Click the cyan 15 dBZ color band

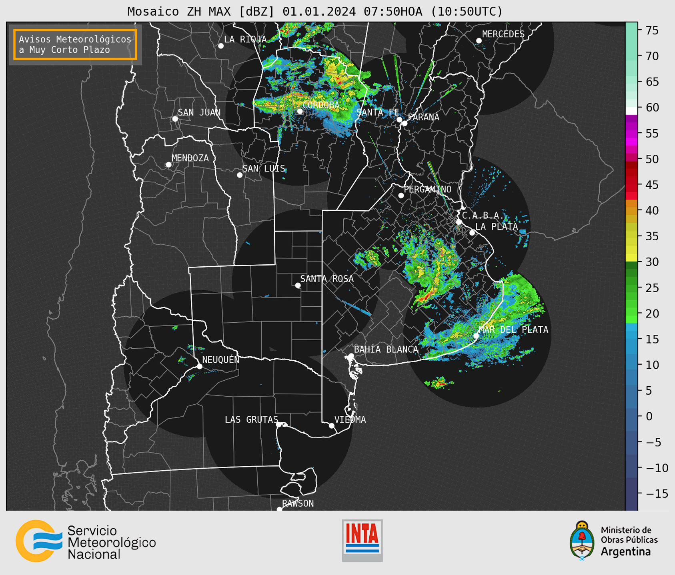pyautogui.click(x=631, y=335)
